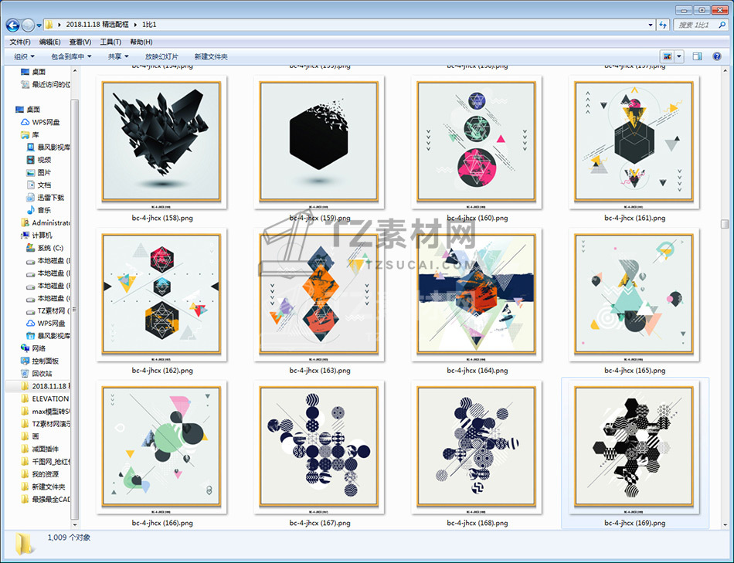
Task: Select the 减面插件 folder in sidebar
Action: pos(39,449)
